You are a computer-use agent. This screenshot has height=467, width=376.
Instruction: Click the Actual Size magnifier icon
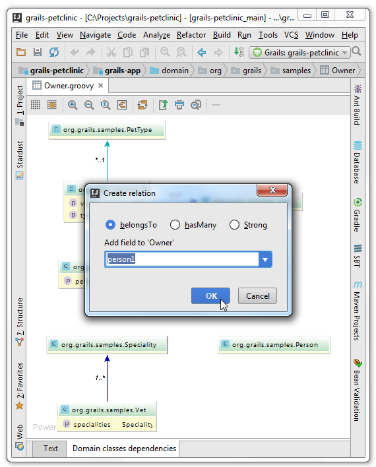(x=105, y=105)
